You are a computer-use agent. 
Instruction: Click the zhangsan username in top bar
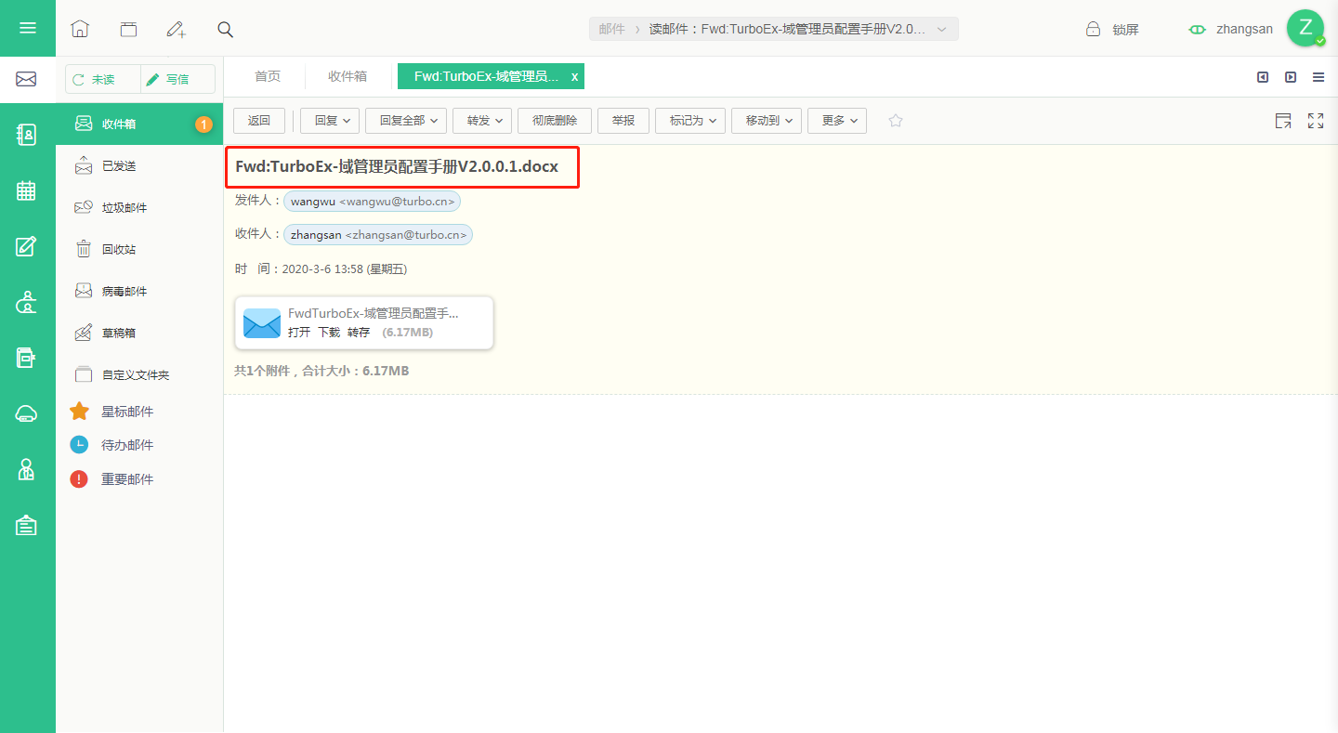click(x=1244, y=29)
